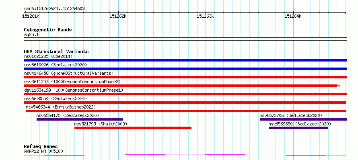This screenshot has height=160, width=358.
Task: Click nsv5466344 (ByrskaBishop2022) variant bar
Action: click(x=186, y=111)
